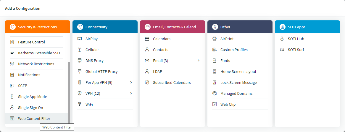Expand the Per App VPN (9) chevron

pos(131,82)
